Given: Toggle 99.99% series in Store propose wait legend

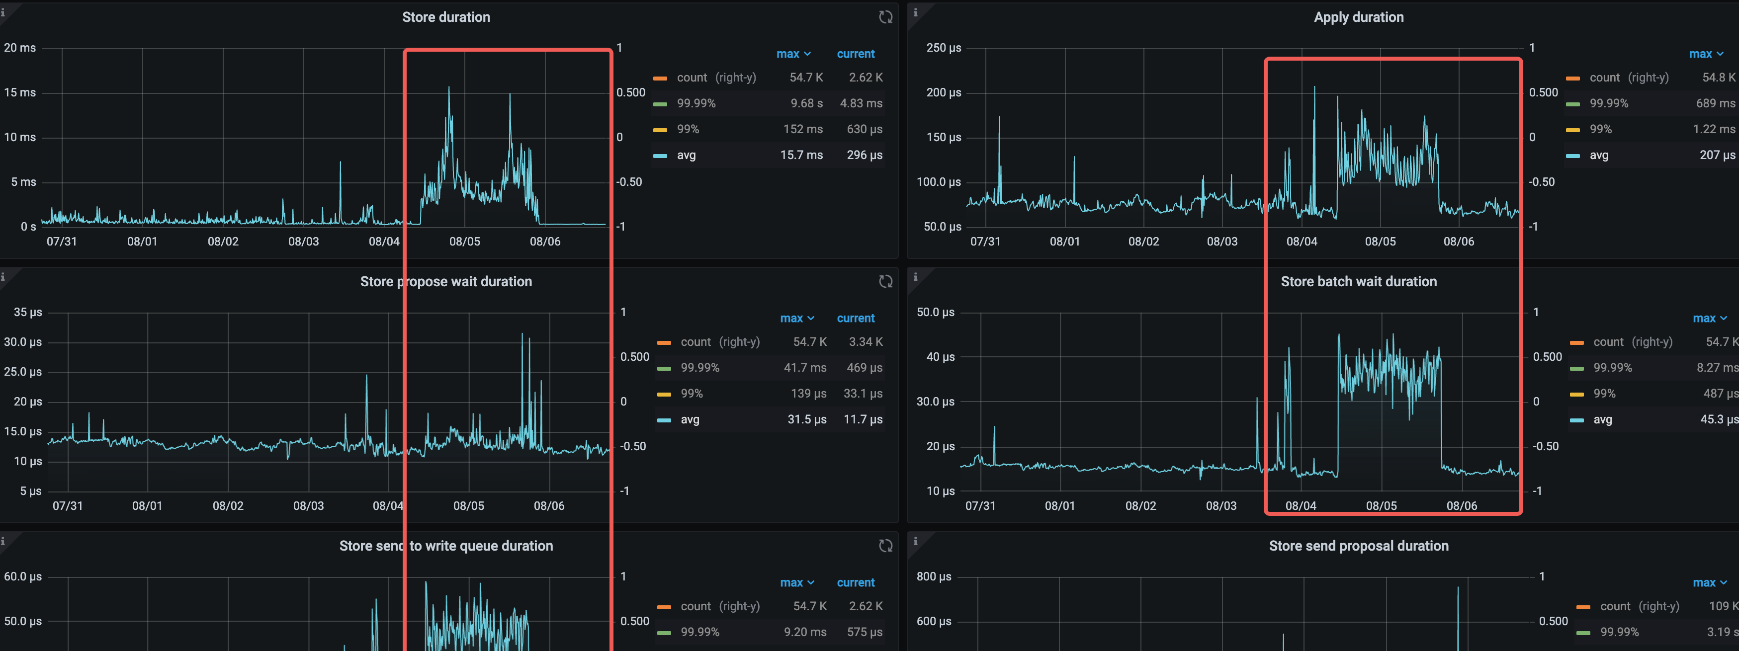Looking at the screenshot, I should (700, 368).
